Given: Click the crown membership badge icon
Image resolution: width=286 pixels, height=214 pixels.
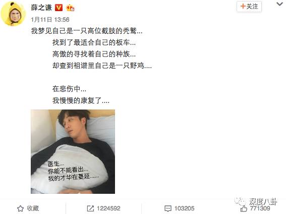Looking at the screenshot, I should click(70, 8).
